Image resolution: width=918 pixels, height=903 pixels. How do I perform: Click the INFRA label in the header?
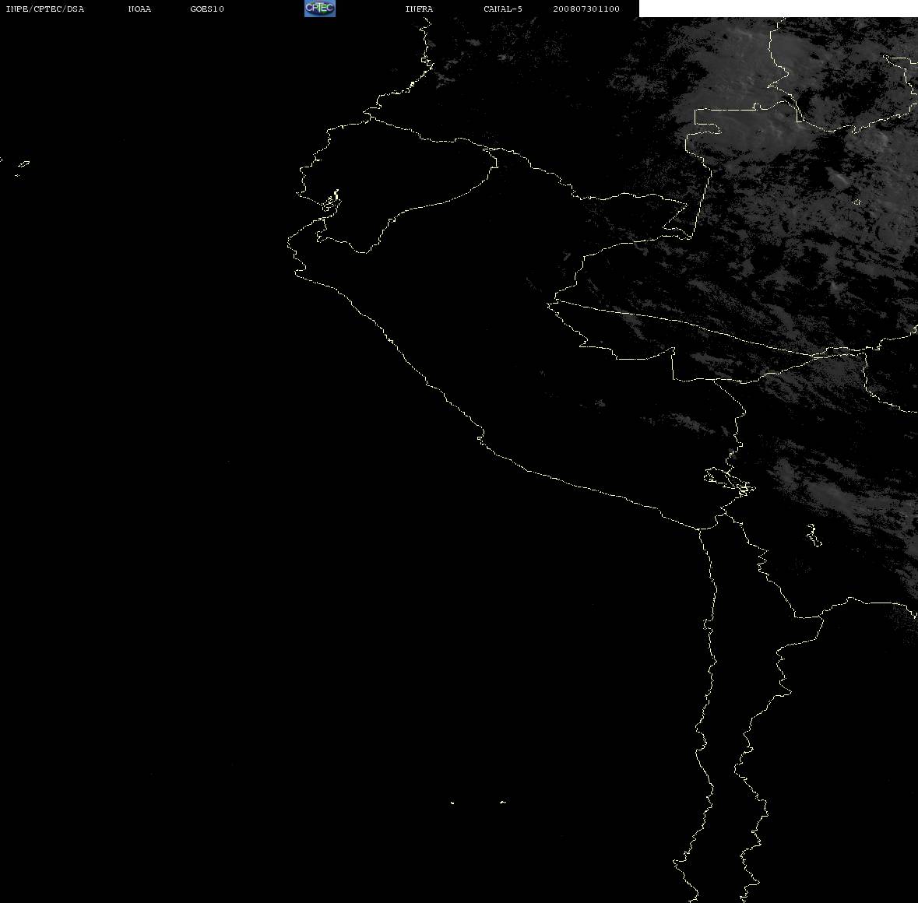coord(419,9)
